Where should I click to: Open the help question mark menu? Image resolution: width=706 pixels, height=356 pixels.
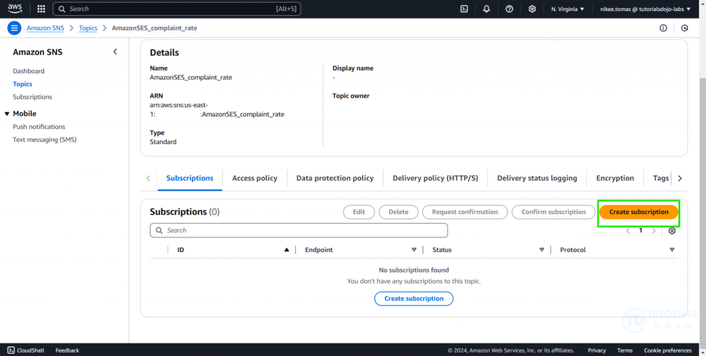point(510,8)
